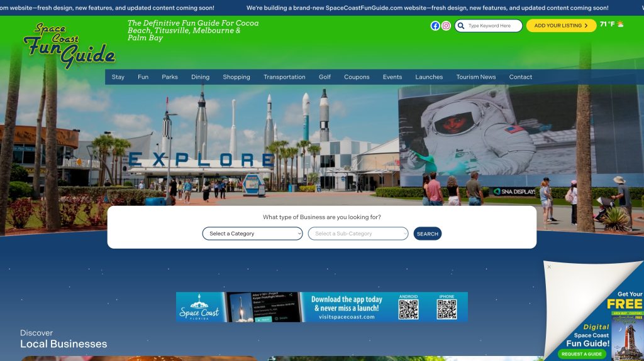This screenshot has height=361, width=644.
Task: Click the weather sun-cloud icon
Action: [x=621, y=24]
